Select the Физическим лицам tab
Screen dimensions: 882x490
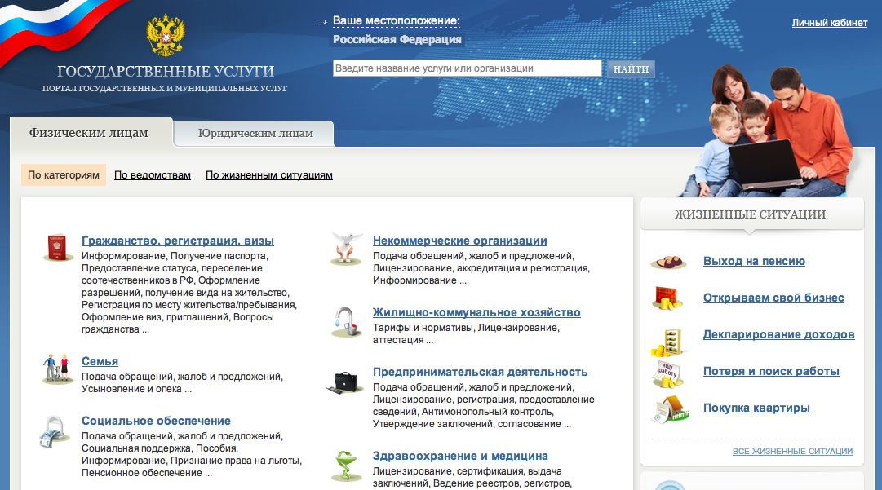pyautogui.click(x=89, y=133)
